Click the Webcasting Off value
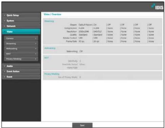Image resolution: width=165 pixels, height=128 pixels. pyautogui.click(x=81, y=51)
